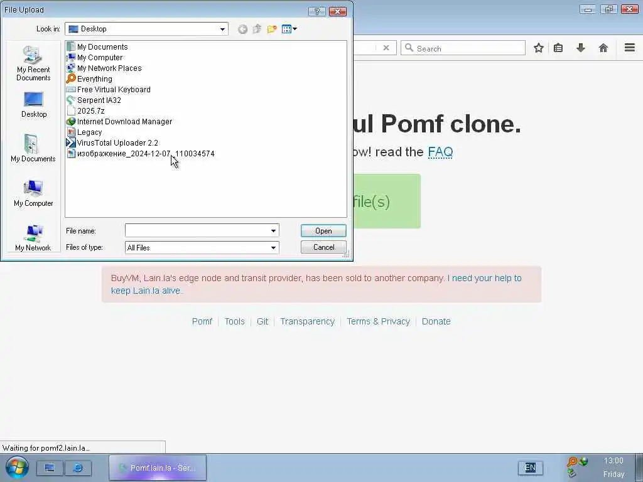Select VirusTotal Uploader 2.2 shortcut
The height and width of the screenshot is (482, 643).
(112, 142)
